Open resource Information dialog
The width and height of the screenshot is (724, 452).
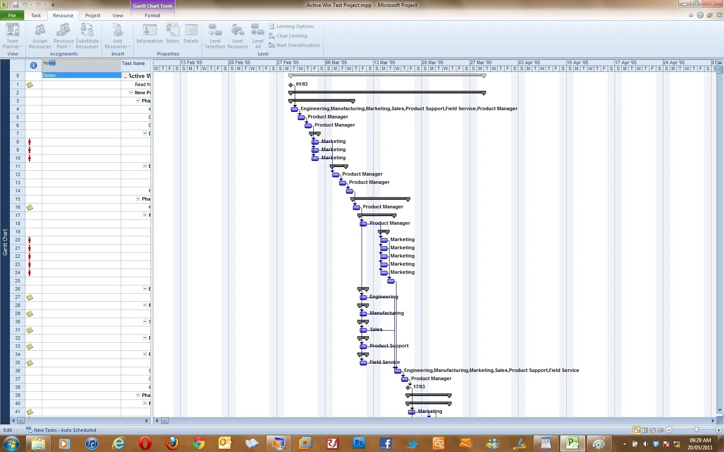[x=150, y=34]
